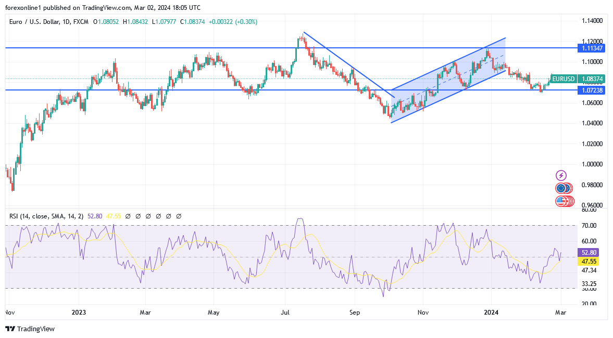Viewport: 613px width, 338px height.
Task: Click the 70.00 RSI overbought level label
Action: (589, 226)
